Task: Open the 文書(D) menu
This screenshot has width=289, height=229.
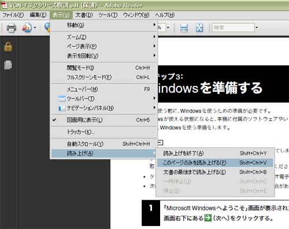Action: [x=84, y=15]
